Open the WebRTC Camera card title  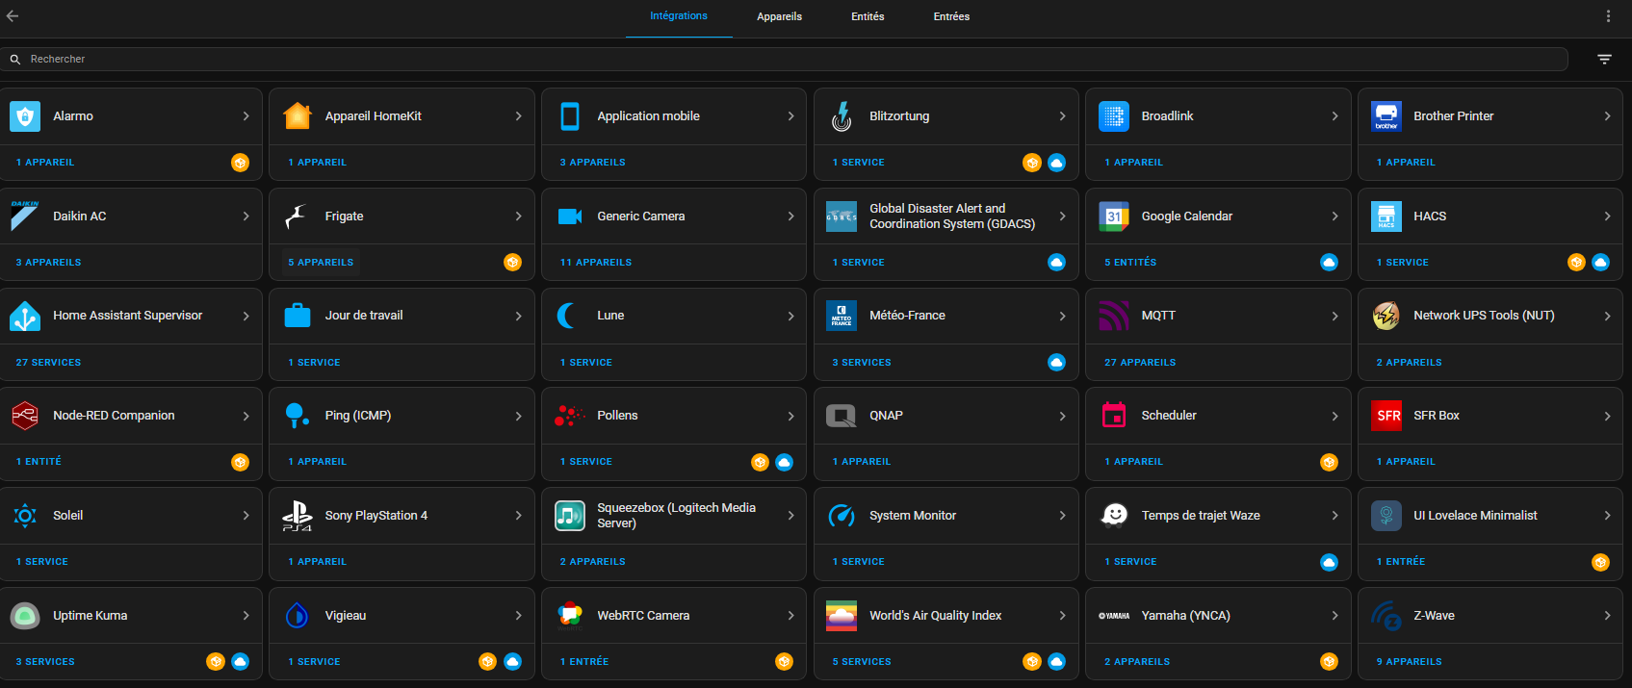point(643,616)
